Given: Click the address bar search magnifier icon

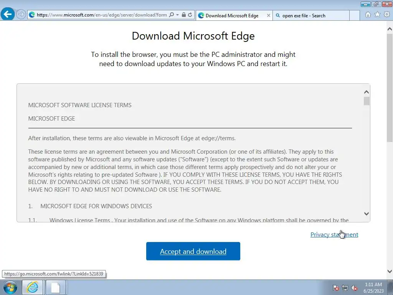Looking at the screenshot, I should 172,15.
